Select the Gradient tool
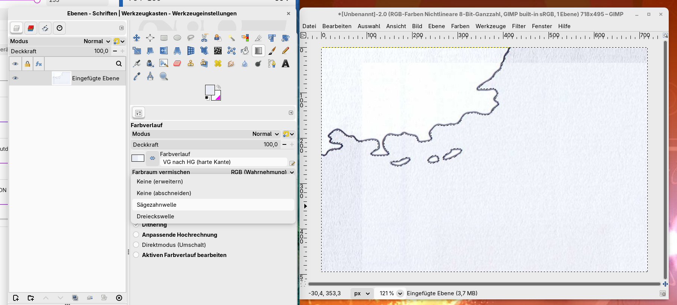Screen dimensions: 677x305 [258, 51]
